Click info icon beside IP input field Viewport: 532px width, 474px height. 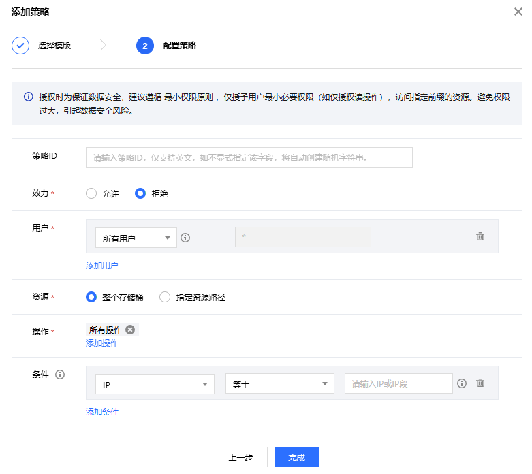tap(462, 383)
